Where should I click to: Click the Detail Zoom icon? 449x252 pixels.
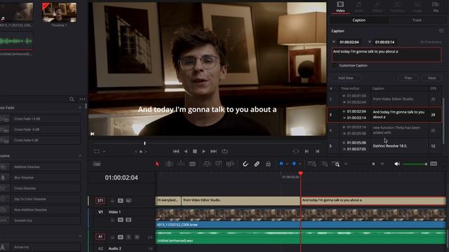(x=325, y=164)
